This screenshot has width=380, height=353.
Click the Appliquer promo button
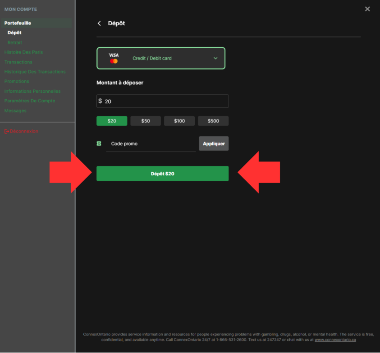tap(214, 144)
